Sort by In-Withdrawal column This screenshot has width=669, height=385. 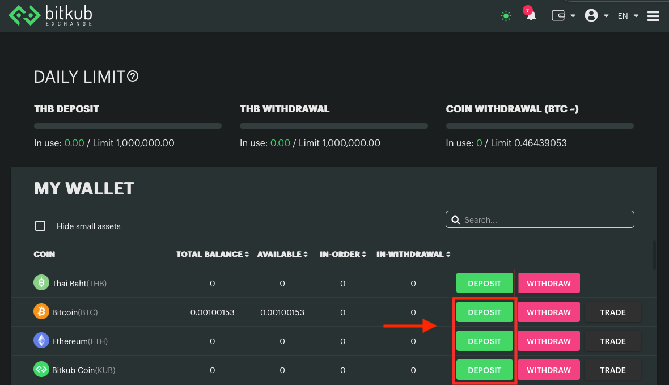point(413,254)
